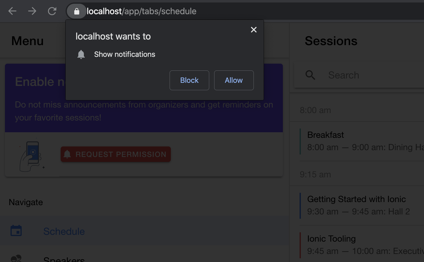Click the browser back arrow
Viewport: 424px width, 262px height.
click(x=12, y=11)
